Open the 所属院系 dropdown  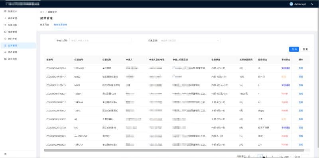pyautogui.click(x=189, y=41)
